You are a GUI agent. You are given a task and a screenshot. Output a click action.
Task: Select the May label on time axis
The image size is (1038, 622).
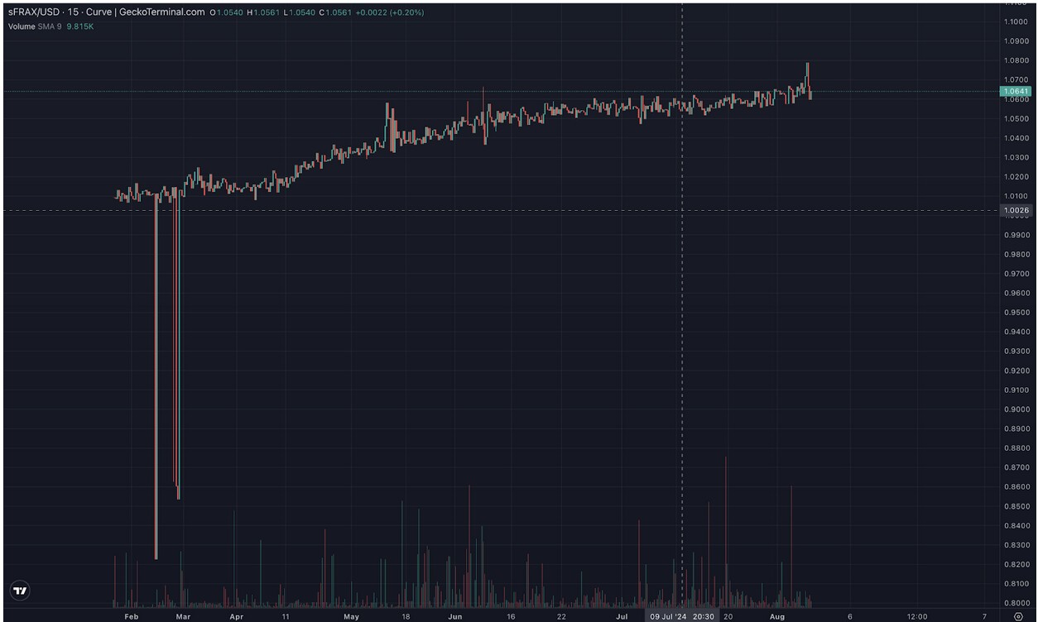351,616
